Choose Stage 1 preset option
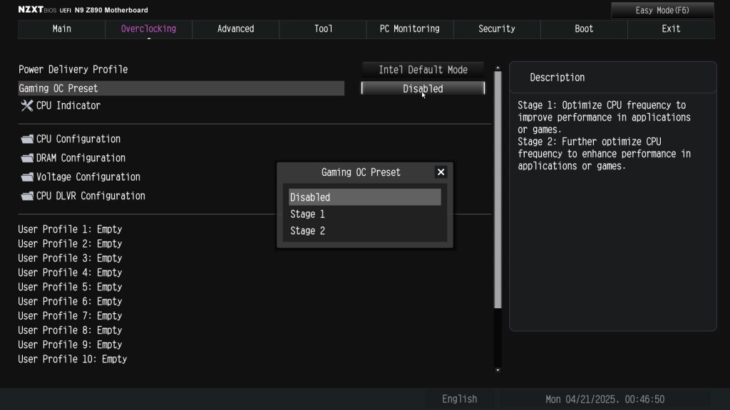This screenshot has height=410, width=730. pyautogui.click(x=364, y=214)
